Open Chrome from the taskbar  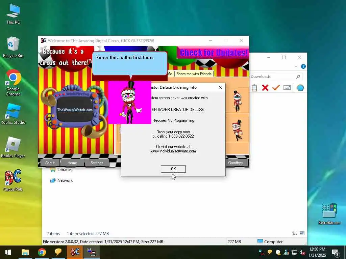pyautogui.click(x=42, y=252)
